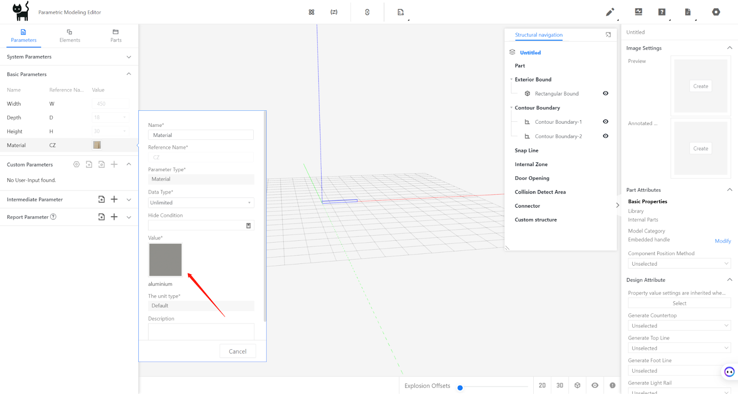Open the help question mark menu

pyautogui.click(x=662, y=12)
